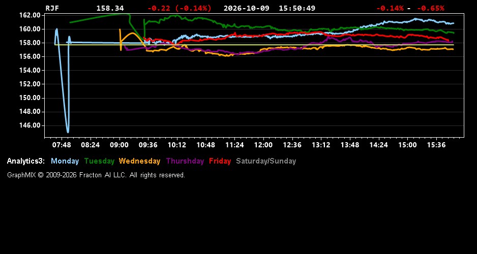Click the 13:48 time axis label

(x=350, y=145)
